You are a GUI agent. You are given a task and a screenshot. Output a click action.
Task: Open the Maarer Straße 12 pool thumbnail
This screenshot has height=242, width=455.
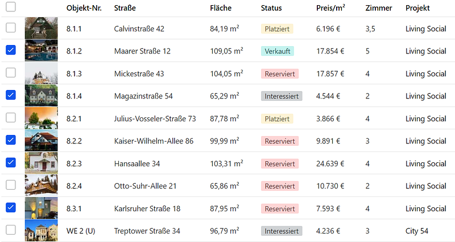point(41,50)
